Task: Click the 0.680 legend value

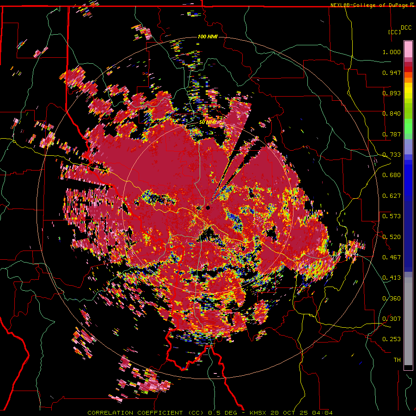Action: [x=392, y=175]
